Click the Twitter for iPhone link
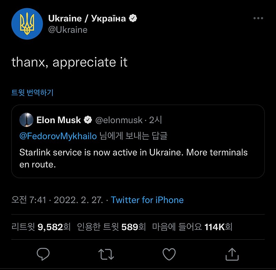Screen dimensions: 276x270 coord(147,200)
